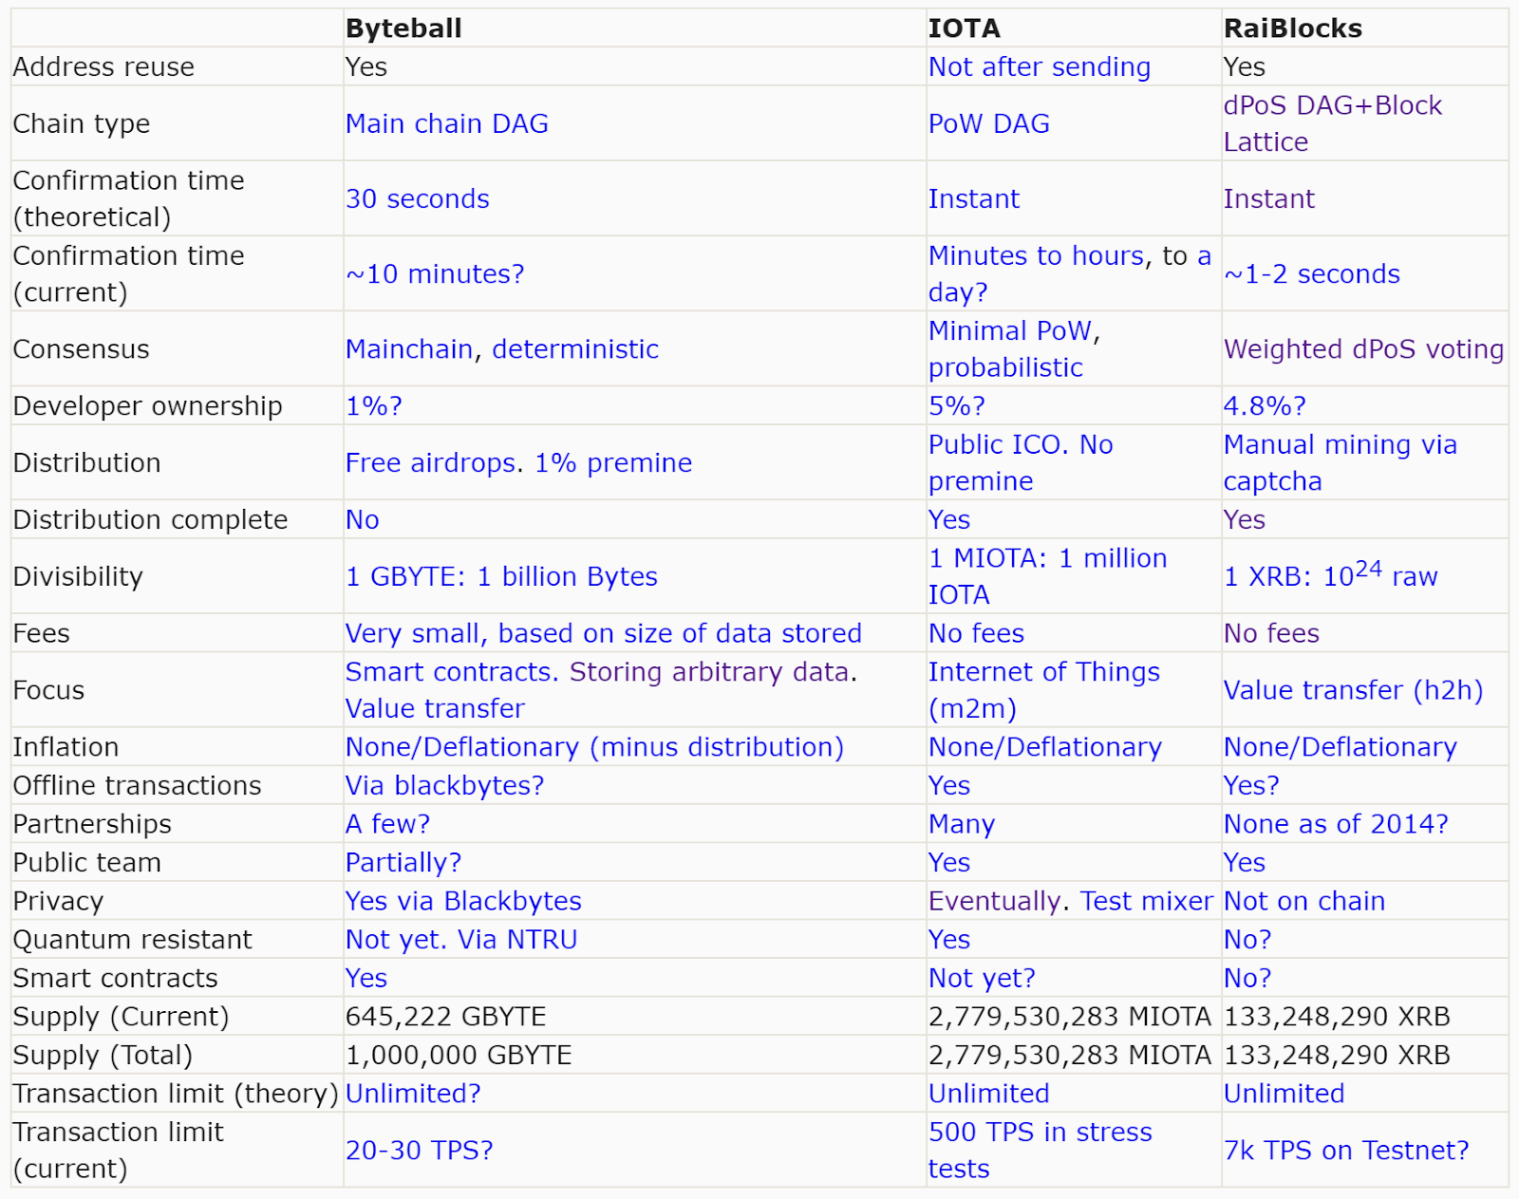Open the 'A few?' partnerships link

[x=387, y=824]
